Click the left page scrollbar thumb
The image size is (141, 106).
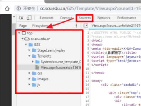[14, 29]
